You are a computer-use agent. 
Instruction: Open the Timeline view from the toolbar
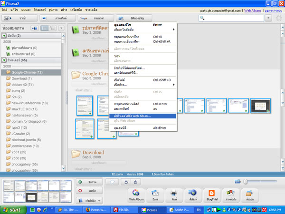pos(96,18)
